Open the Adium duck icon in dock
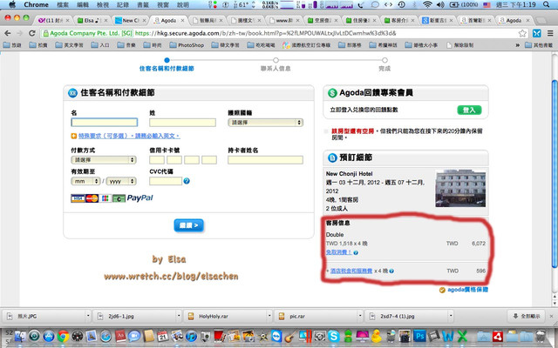The image size is (558, 348). click(x=376, y=336)
